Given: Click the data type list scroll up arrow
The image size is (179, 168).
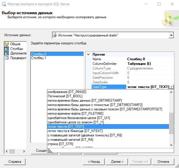Looking at the screenshot, I should (x=171, y=92).
